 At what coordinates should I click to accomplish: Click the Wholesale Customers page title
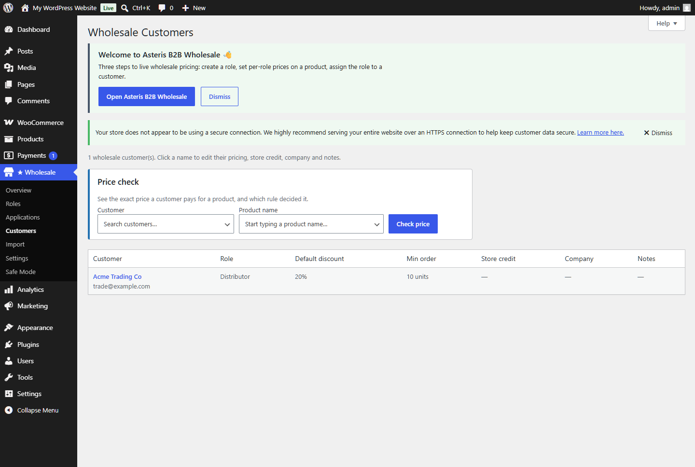(x=140, y=32)
